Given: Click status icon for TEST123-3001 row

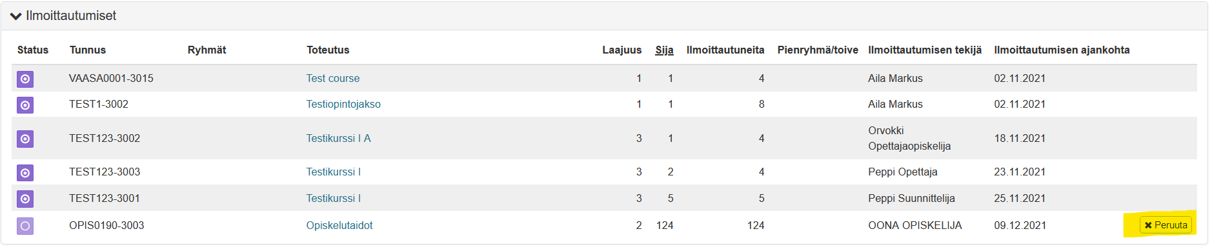Looking at the screenshot, I should [x=25, y=199].
